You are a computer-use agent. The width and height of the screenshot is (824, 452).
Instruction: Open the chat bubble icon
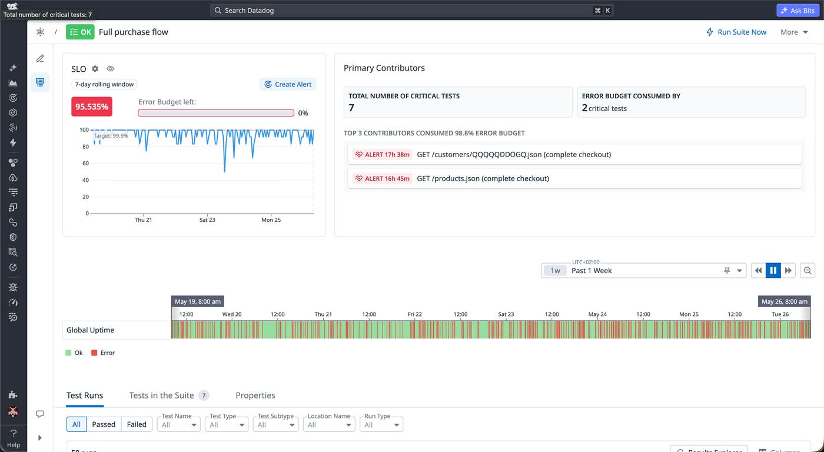tap(40, 414)
